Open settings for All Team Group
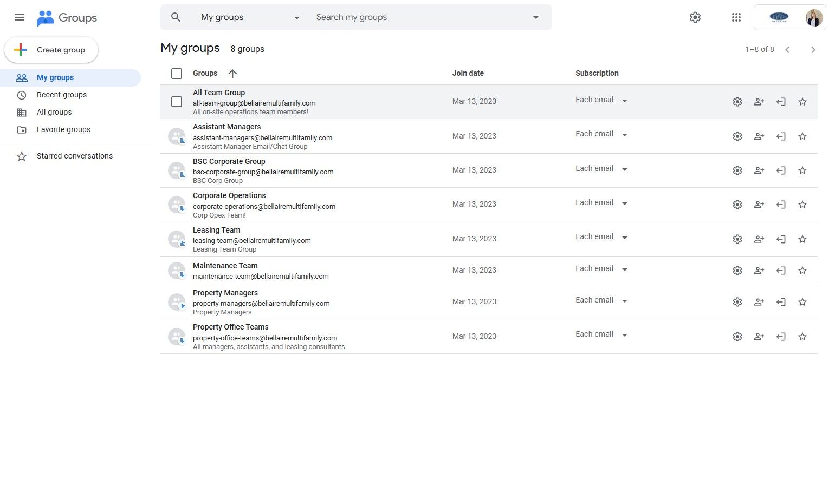Screen dimensions: 835x493 coord(737,102)
